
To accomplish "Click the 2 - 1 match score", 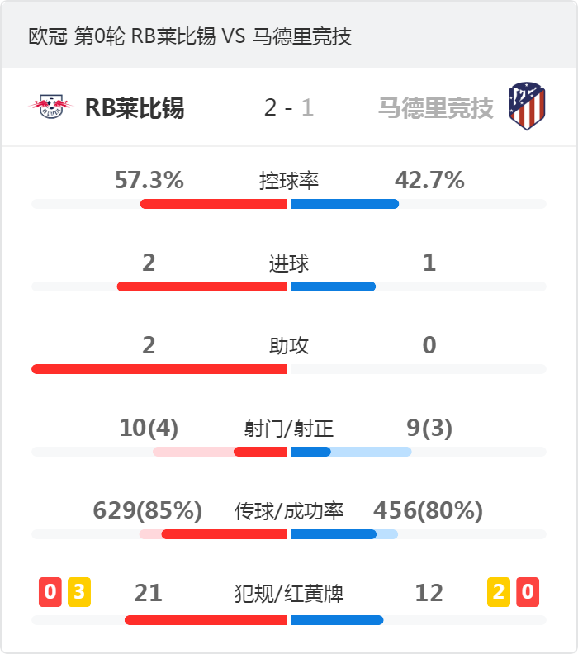I will tap(288, 107).
